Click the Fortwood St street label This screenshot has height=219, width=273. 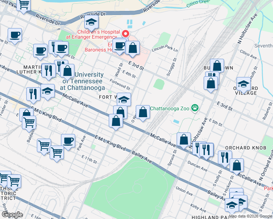coord(120,84)
